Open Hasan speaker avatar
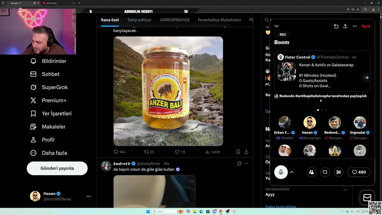 309,122
